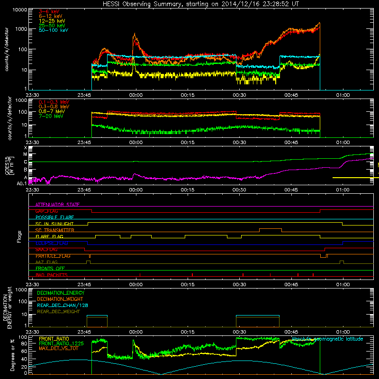Click the POSSIBLE_FLARE flag label
This screenshot has height=379, width=379.
click(x=54, y=217)
